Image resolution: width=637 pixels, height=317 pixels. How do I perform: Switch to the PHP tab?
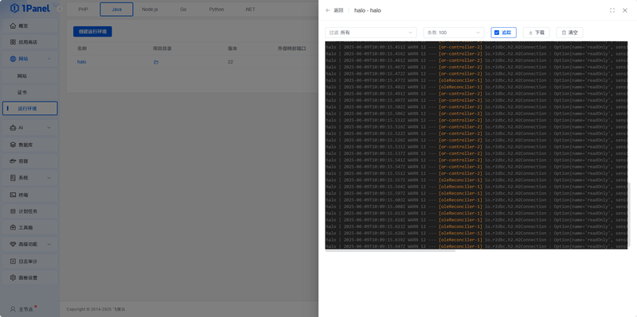(84, 10)
